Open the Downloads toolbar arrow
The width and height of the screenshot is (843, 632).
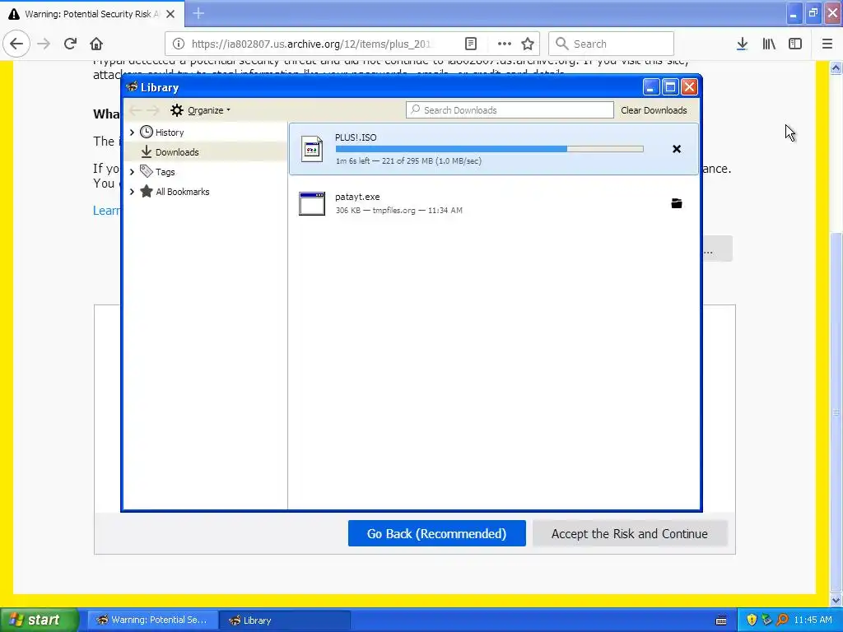[x=742, y=44]
